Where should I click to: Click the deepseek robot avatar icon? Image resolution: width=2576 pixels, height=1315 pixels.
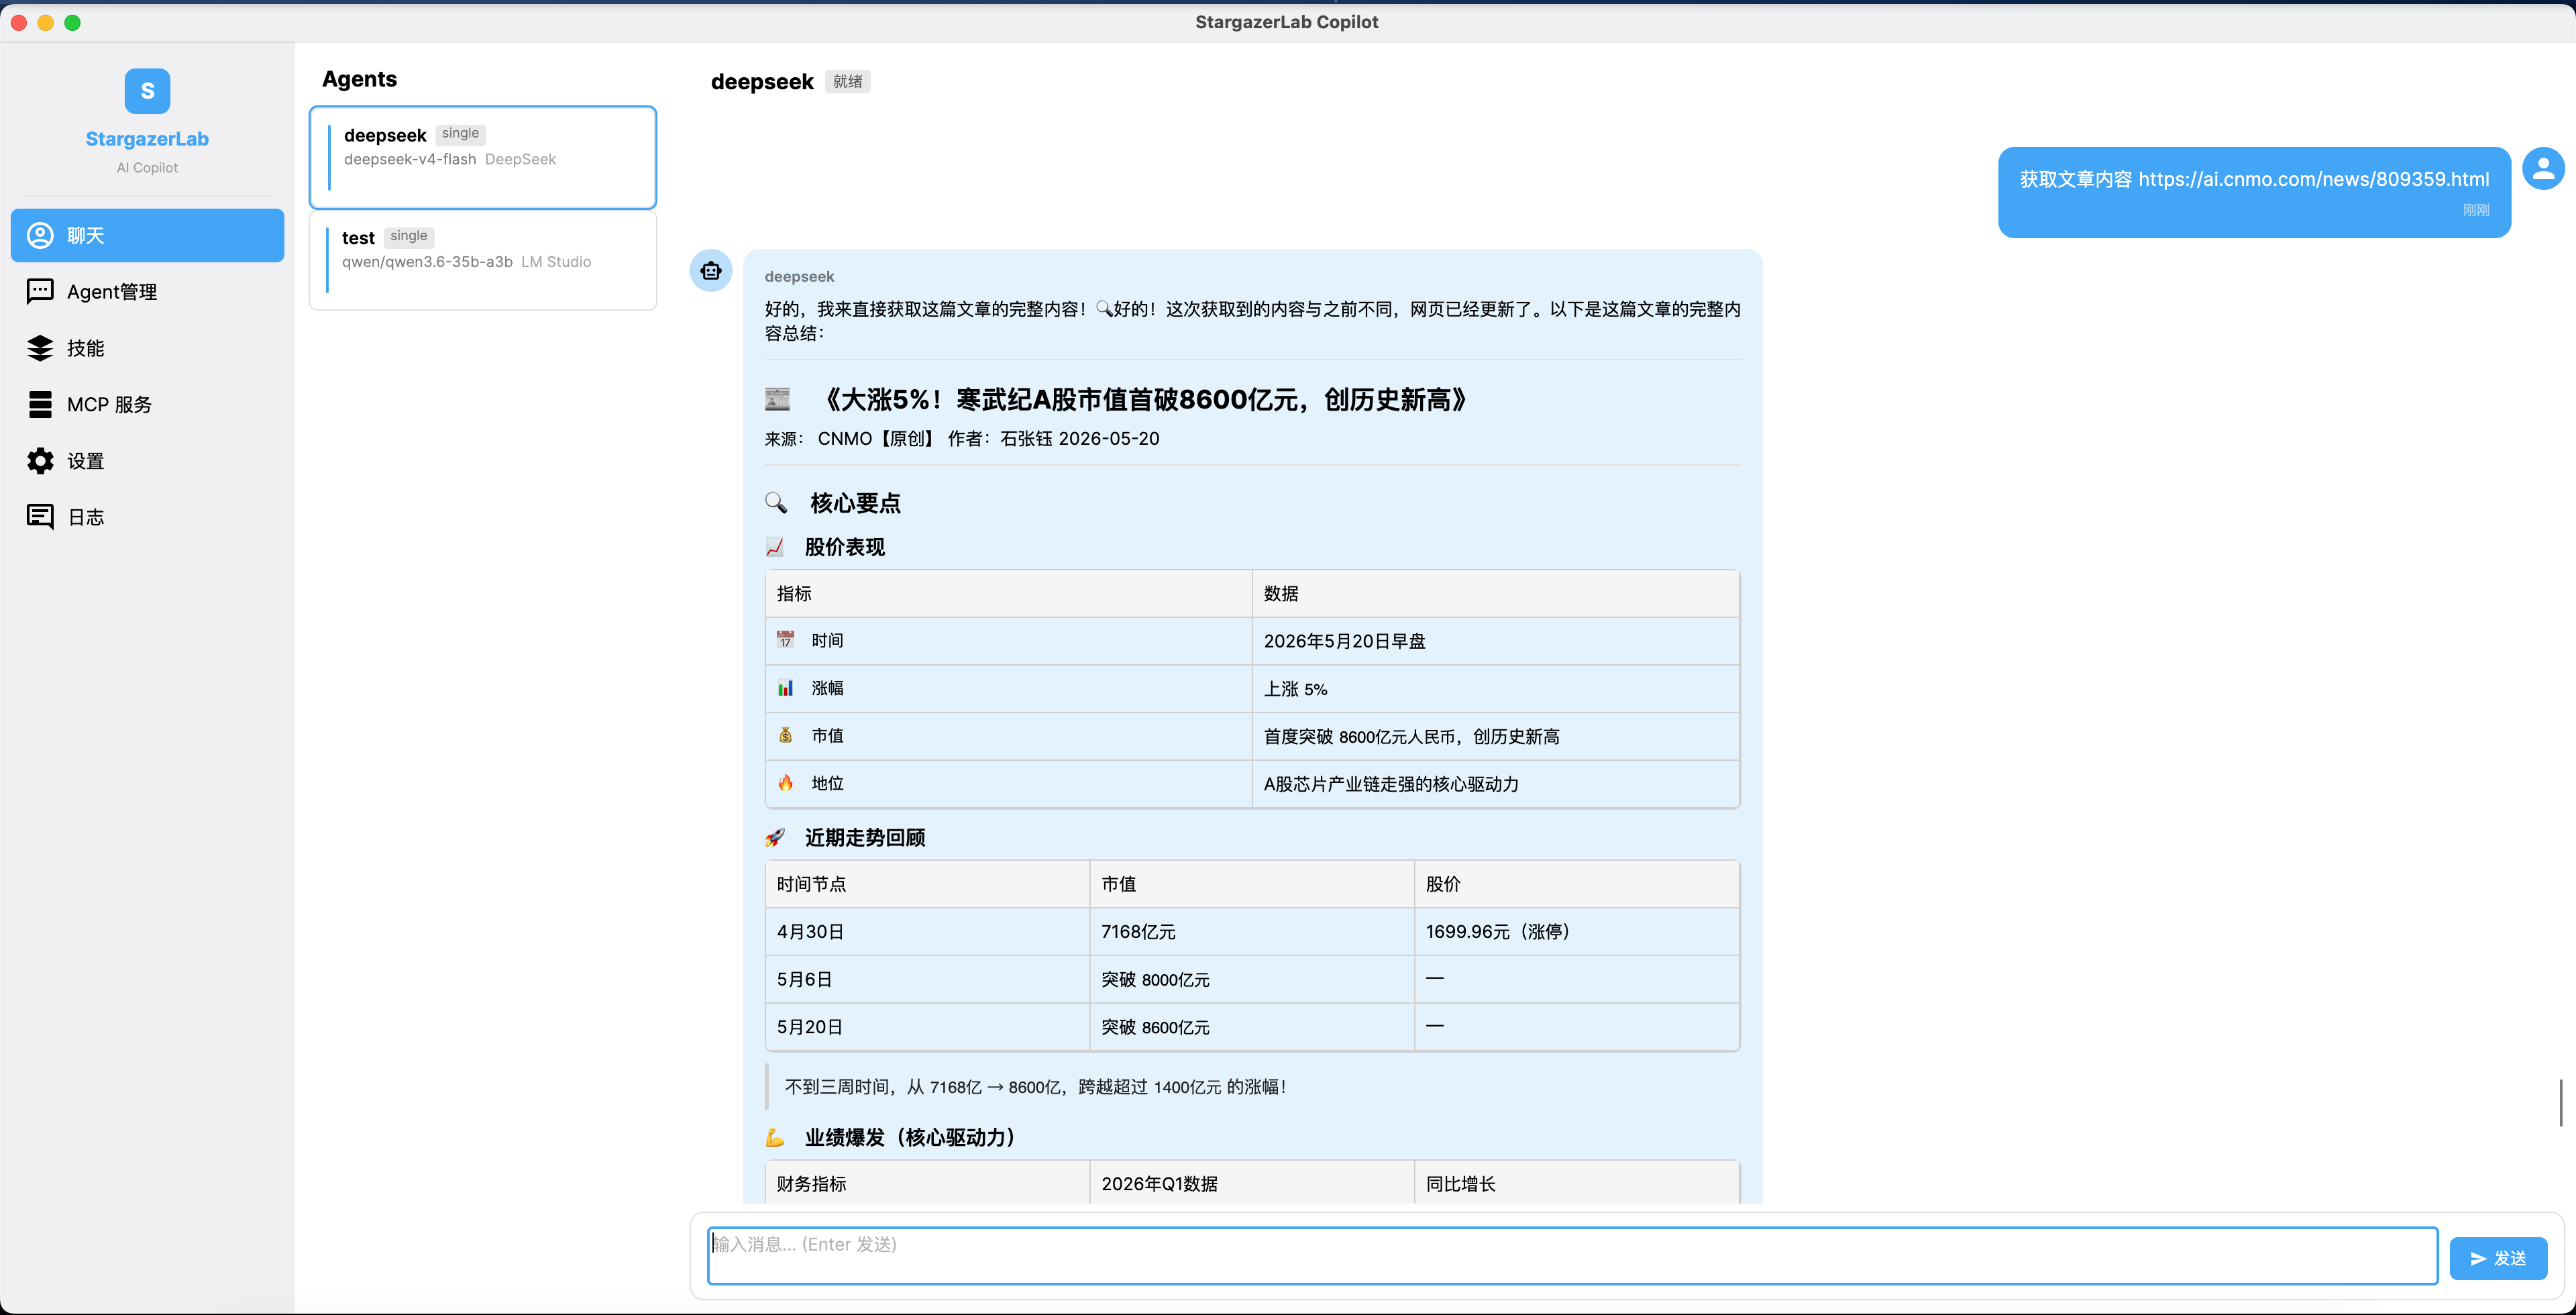tap(711, 271)
